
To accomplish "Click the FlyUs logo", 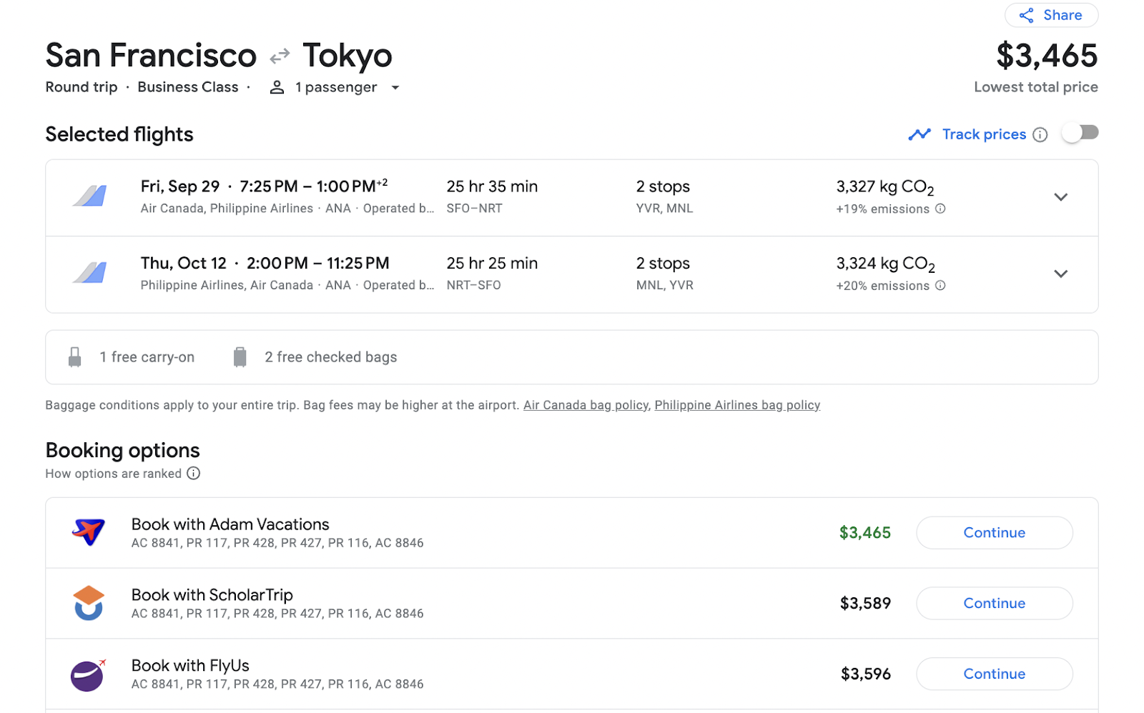I will coord(88,674).
